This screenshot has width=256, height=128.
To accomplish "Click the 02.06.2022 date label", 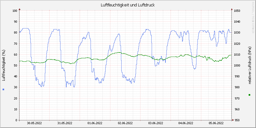I will coord(125,123).
